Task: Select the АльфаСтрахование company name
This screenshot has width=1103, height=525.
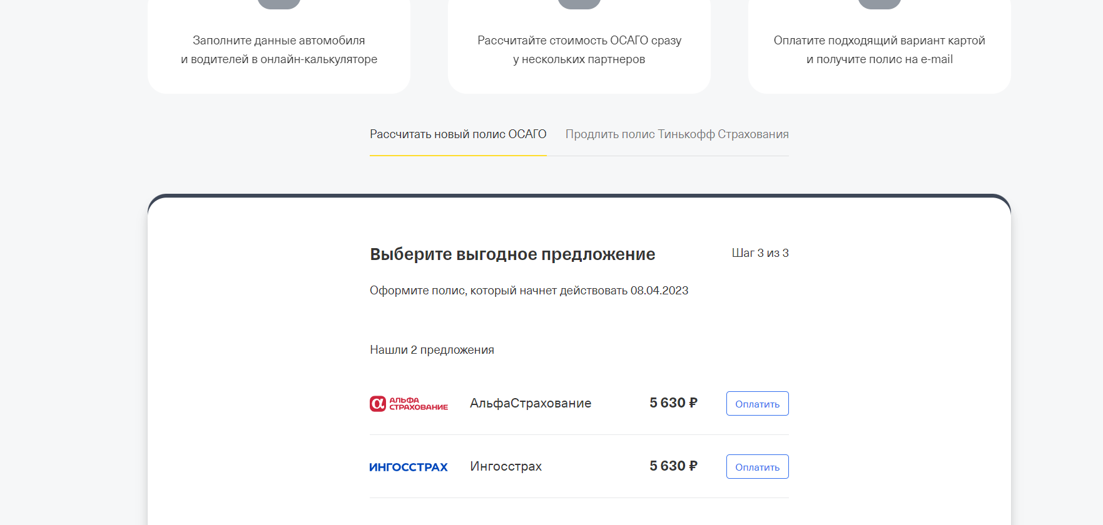Action: (x=531, y=403)
